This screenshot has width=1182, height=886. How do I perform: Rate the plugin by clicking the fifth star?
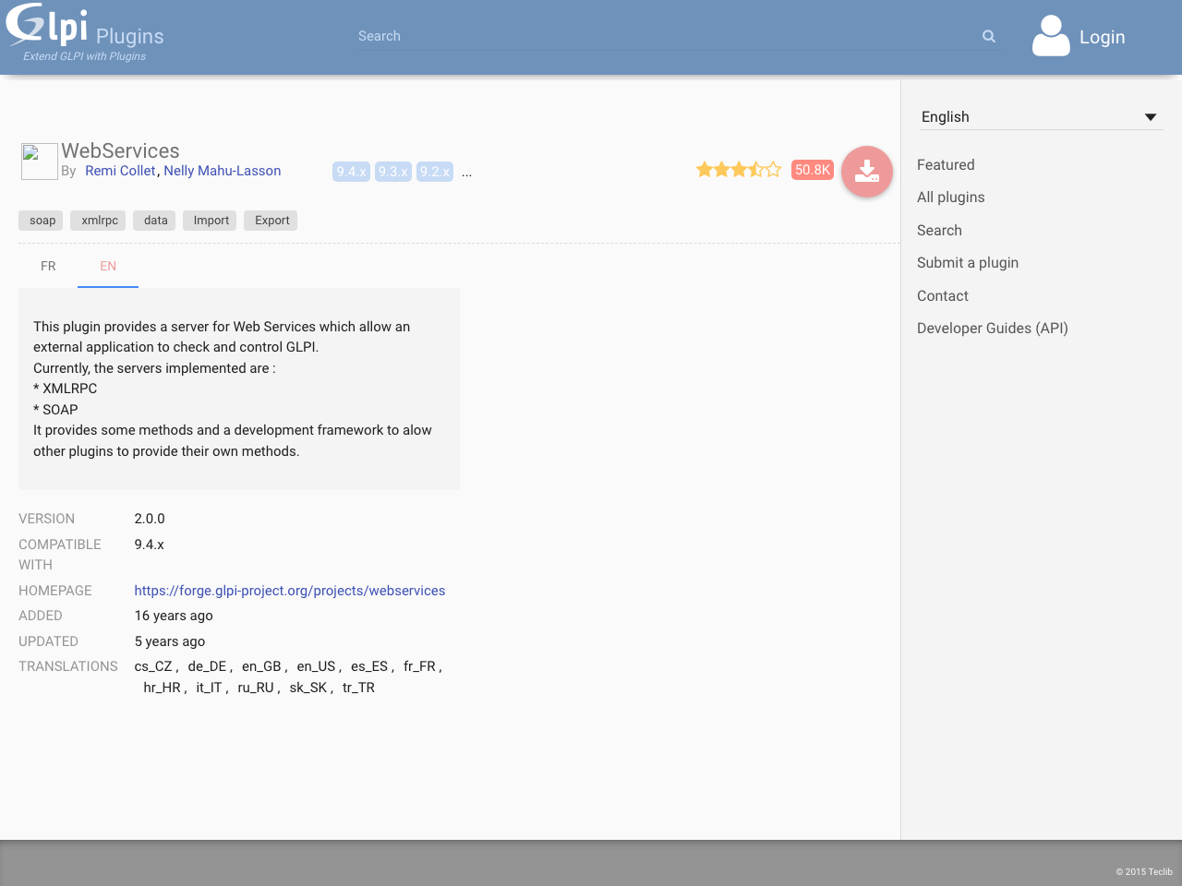771,169
